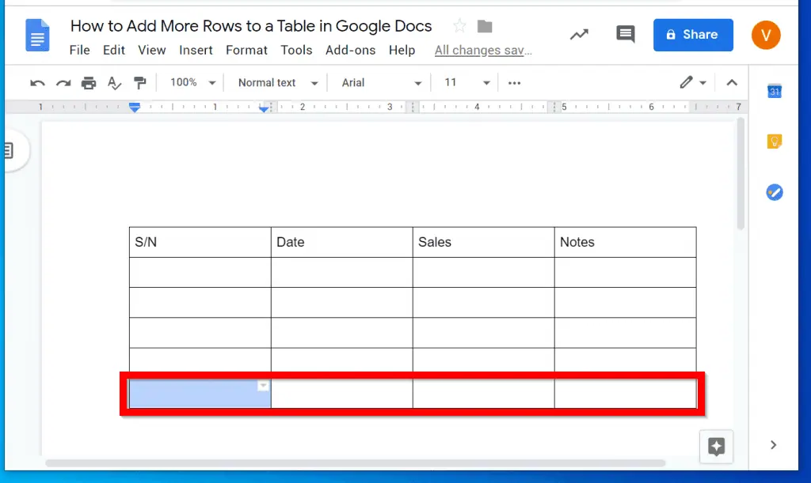811x483 pixels.
Task: Open Google Calendar from the side panel
Action: coord(775,90)
